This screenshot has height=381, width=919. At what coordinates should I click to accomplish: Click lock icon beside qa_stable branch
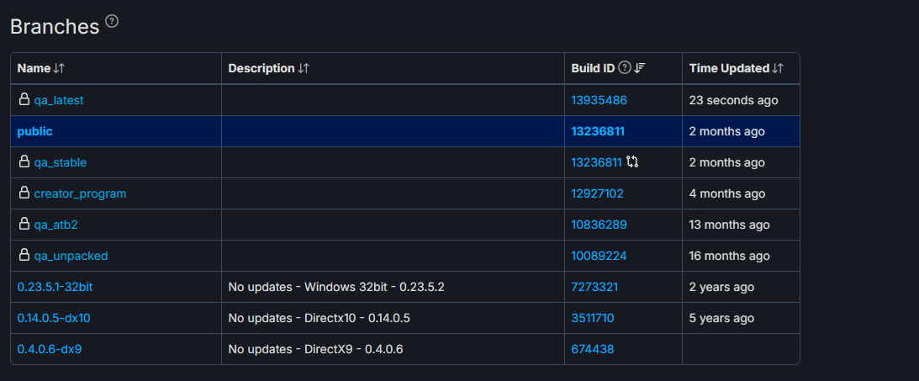pos(24,162)
